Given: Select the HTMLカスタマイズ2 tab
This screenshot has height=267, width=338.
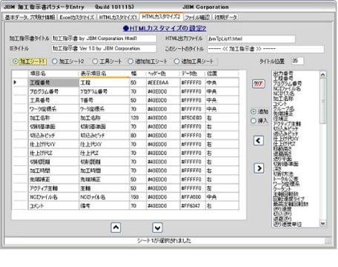Looking at the screenshot, I should pyautogui.click(x=161, y=16).
